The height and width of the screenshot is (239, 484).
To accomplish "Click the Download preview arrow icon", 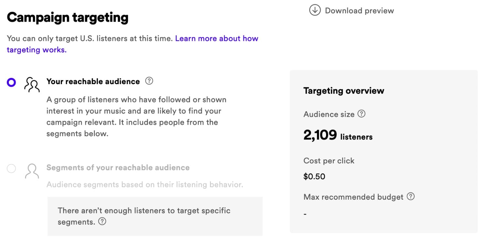I will click(x=315, y=10).
